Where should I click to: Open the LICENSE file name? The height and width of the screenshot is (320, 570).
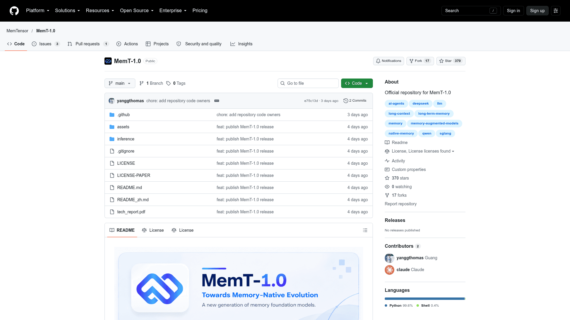(x=126, y=163)
